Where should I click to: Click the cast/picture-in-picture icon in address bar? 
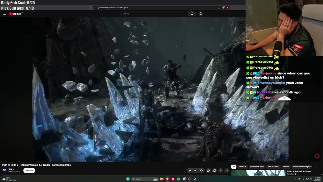tap(219, 8)
